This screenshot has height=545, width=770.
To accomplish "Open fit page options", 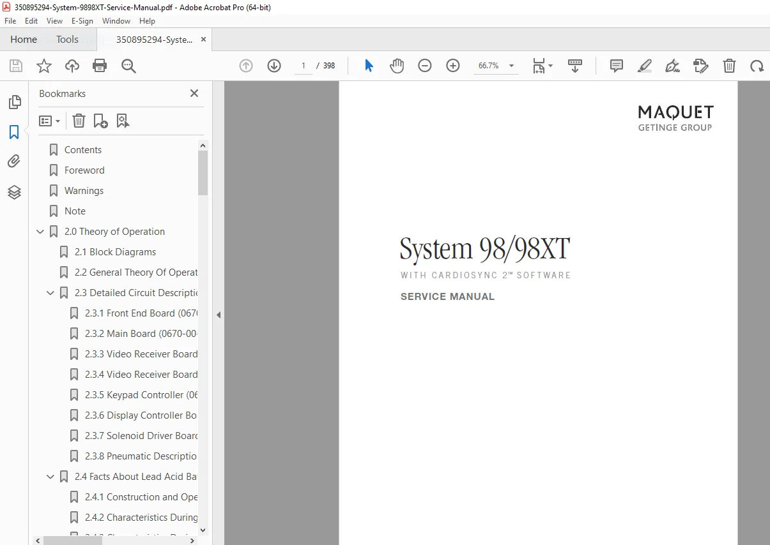I will pos(543,66).
